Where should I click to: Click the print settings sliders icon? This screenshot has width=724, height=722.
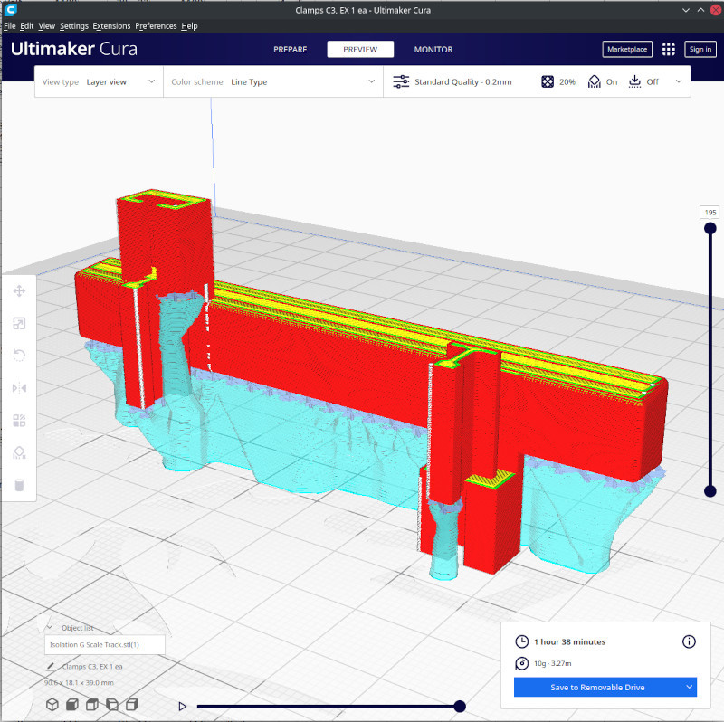[x=401, y=81]
